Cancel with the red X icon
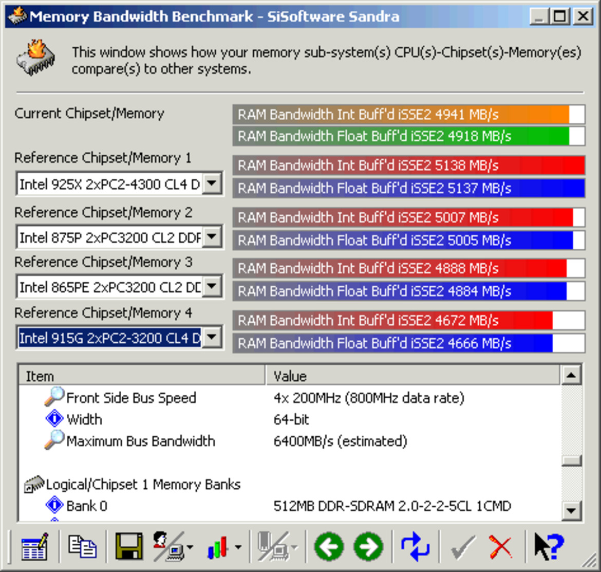 click(x=501, y=547)
